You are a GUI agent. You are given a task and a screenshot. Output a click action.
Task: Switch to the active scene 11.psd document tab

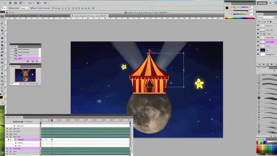point(90,16)
